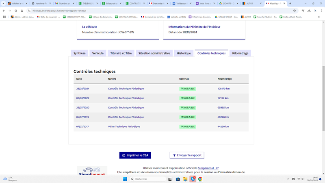Open the cloud sync icon in the system tray

(293, 179)
